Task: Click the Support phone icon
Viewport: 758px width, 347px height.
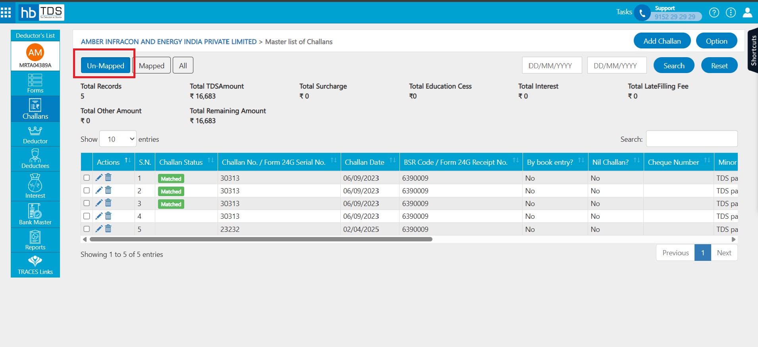Action: (x=642, y=13)
